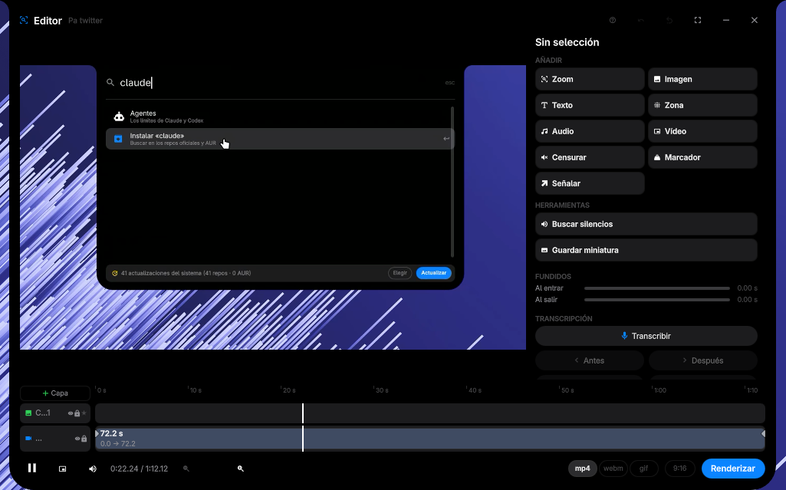
Task: Add an Audio element
Action: 590,131
